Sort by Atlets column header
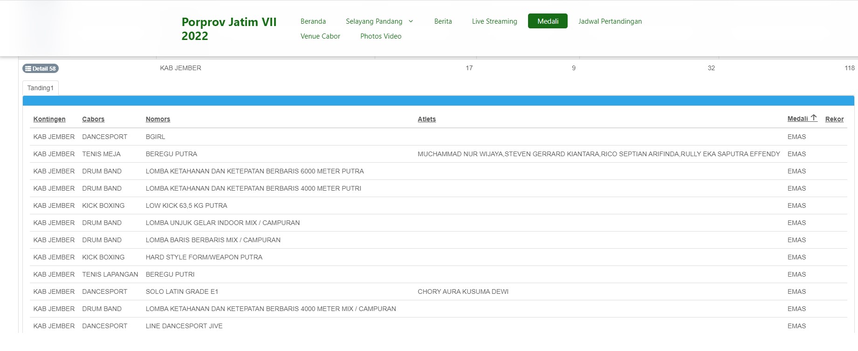 click(426, 119)
